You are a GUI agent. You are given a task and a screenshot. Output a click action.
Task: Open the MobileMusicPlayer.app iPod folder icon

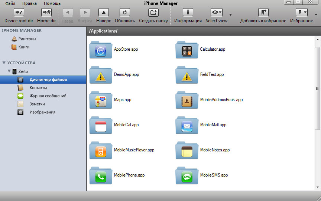coord(101,150)
